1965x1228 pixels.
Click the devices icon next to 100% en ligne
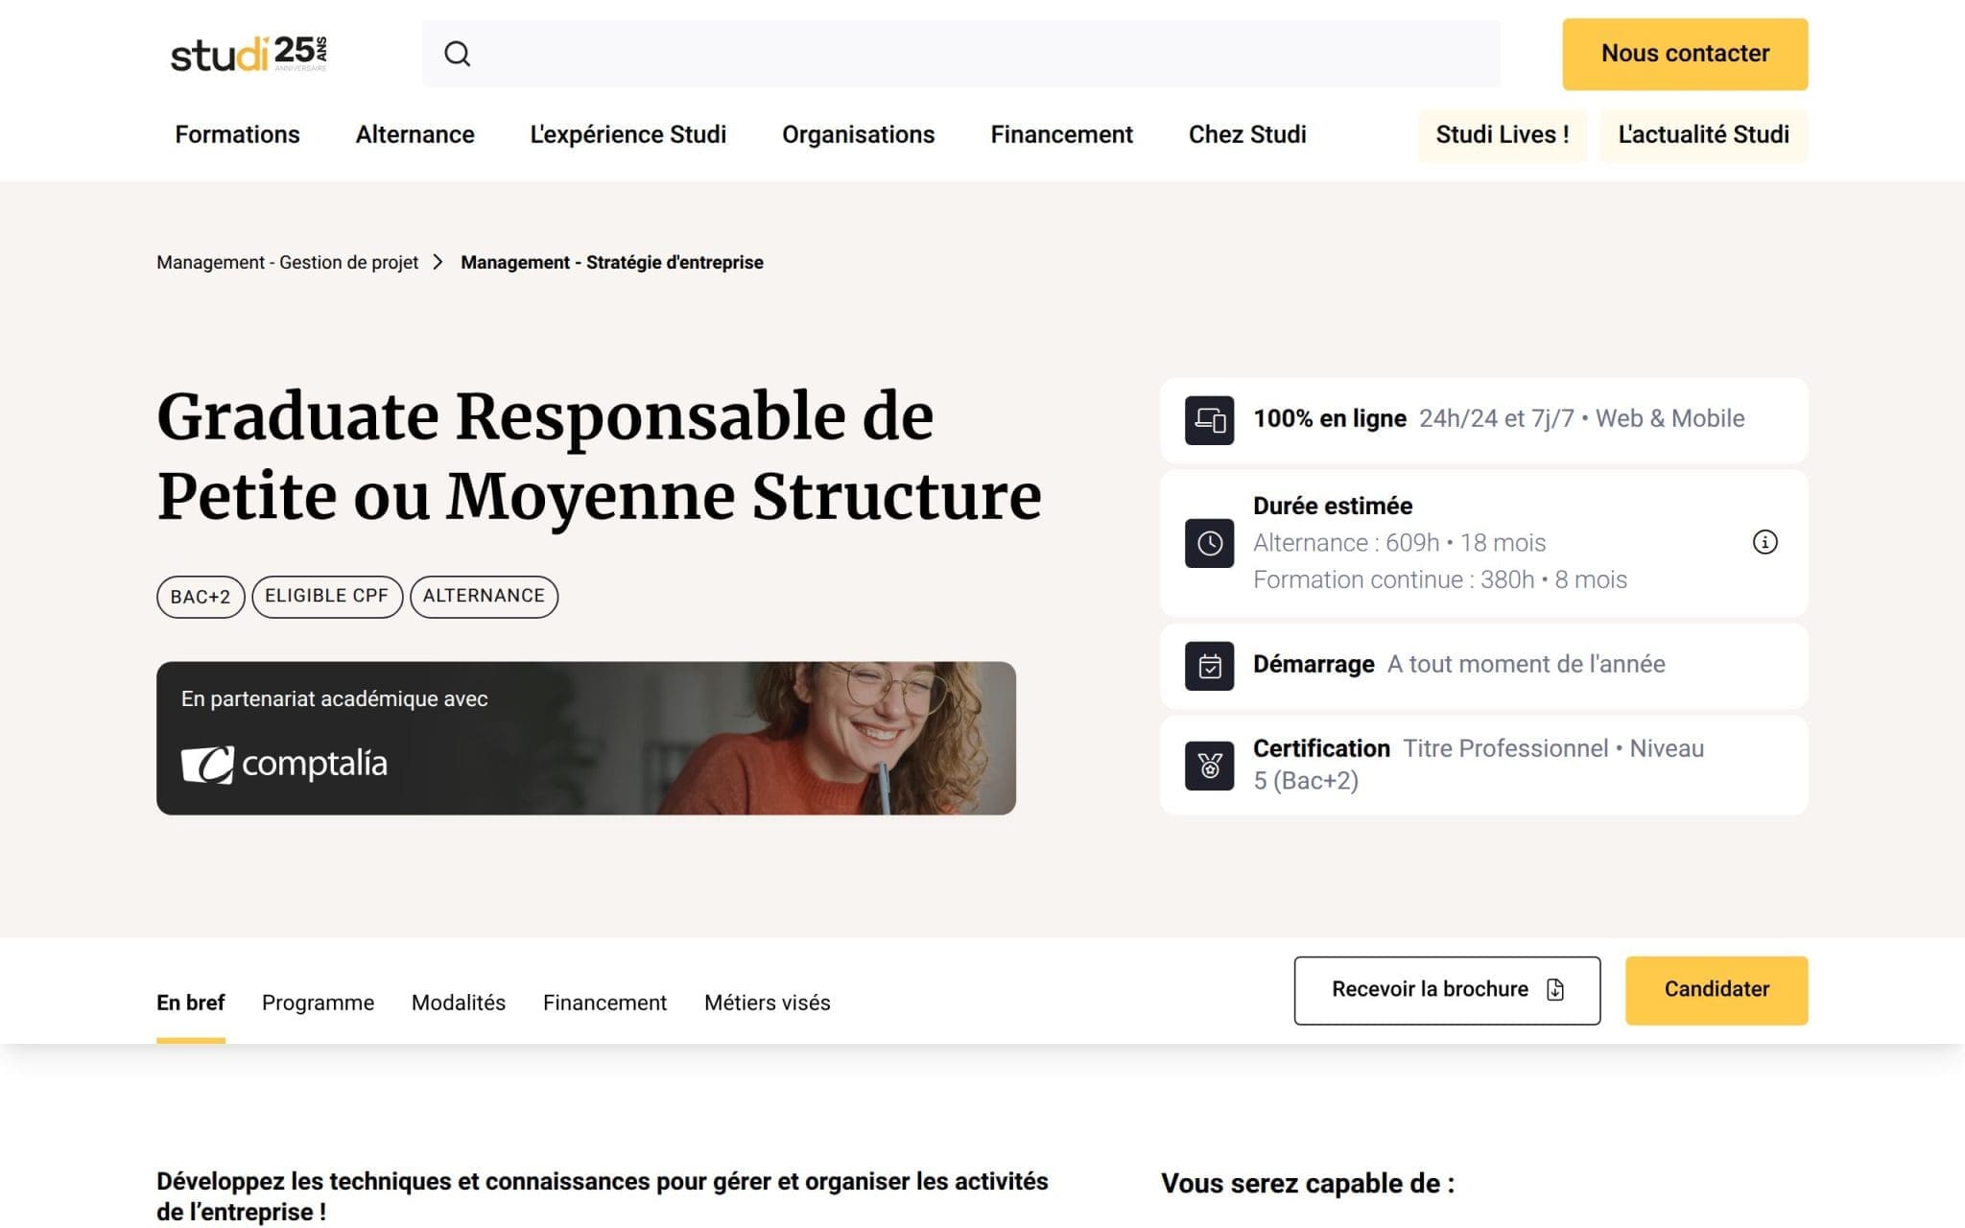tap(1209, 420)
